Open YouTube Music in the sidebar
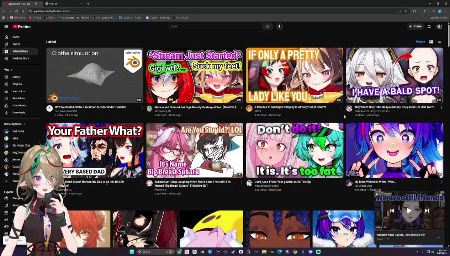The height and width of the screenshot is (256, 450). [21, 58]
